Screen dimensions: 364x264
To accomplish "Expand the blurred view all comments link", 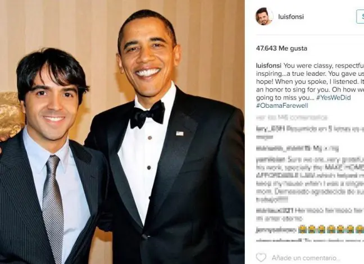I will click(292, 117).
